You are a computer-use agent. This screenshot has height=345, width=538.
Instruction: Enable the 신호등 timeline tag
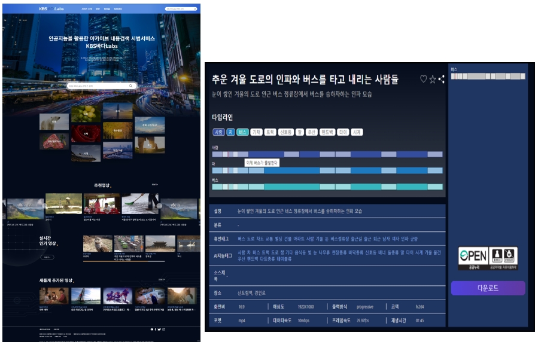click(285, 132)
